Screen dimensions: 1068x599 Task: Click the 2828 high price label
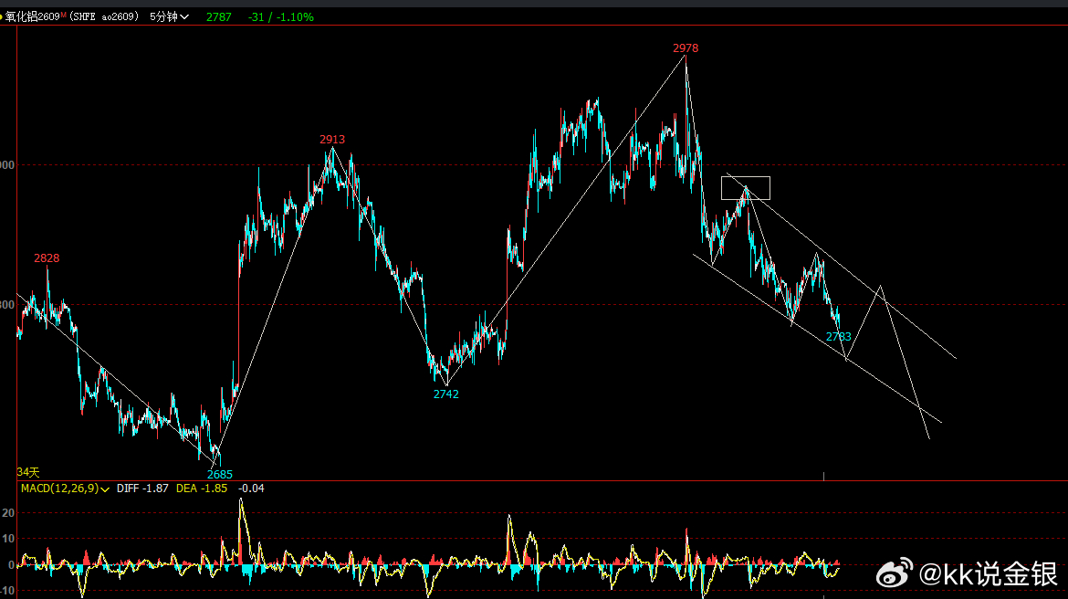[x=47, y=257]
